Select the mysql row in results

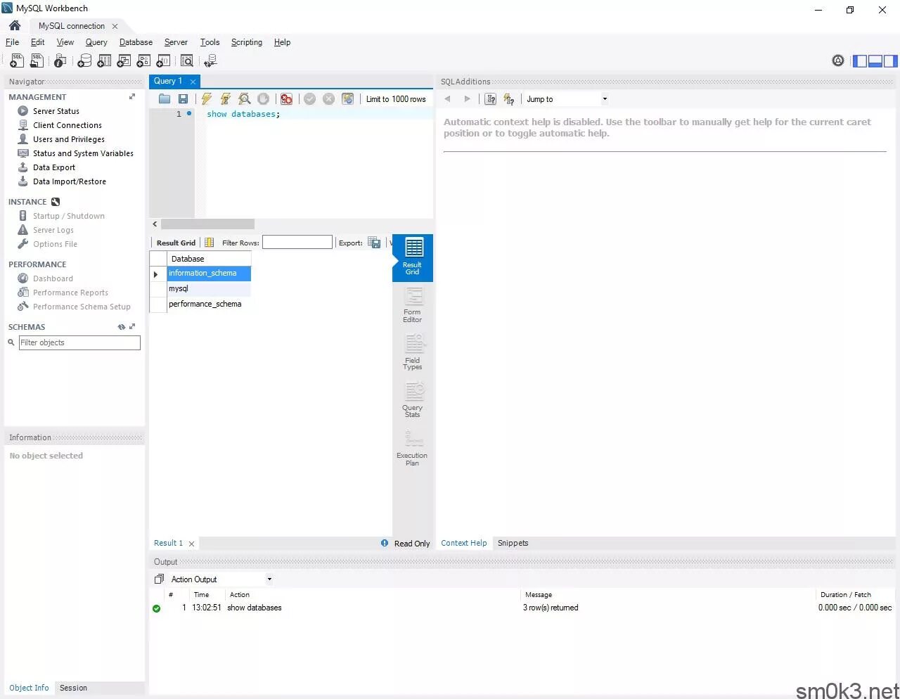[208, 288]
